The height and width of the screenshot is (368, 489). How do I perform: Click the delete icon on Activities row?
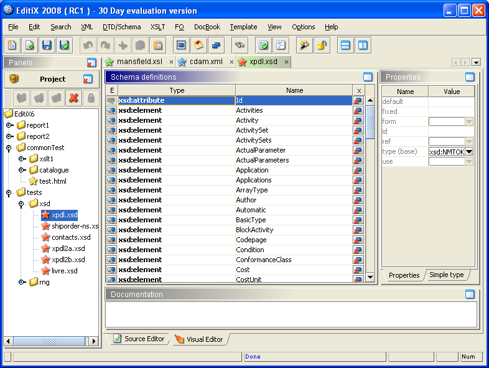(x=358, y=110)
